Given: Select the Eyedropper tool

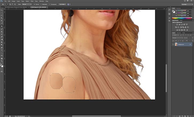Looking at the screenshot, I should [2, 24].
